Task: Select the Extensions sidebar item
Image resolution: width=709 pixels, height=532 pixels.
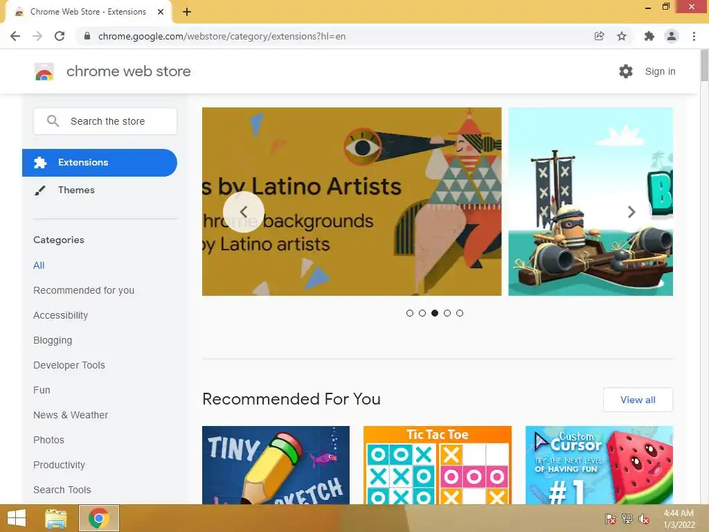Action: pyautogui.click(x=100, y=162)
